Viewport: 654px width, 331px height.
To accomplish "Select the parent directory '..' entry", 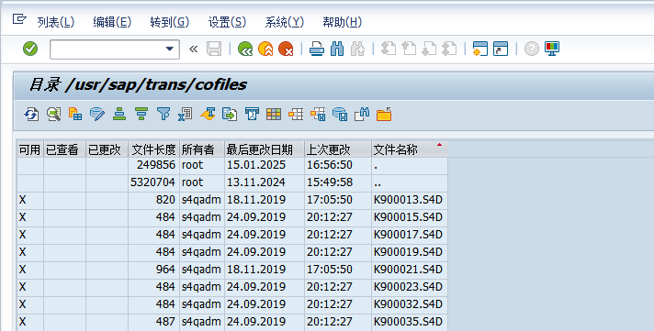I will [409, 182].
